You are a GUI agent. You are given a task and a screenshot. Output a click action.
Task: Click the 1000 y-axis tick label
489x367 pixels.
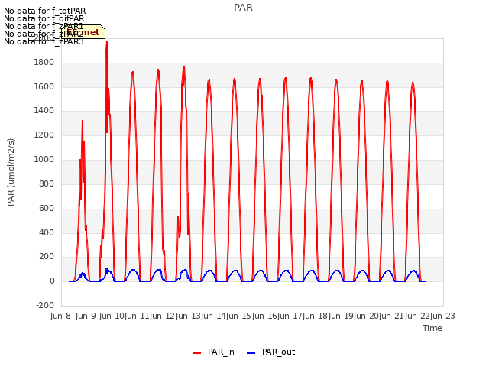point(44,160)
